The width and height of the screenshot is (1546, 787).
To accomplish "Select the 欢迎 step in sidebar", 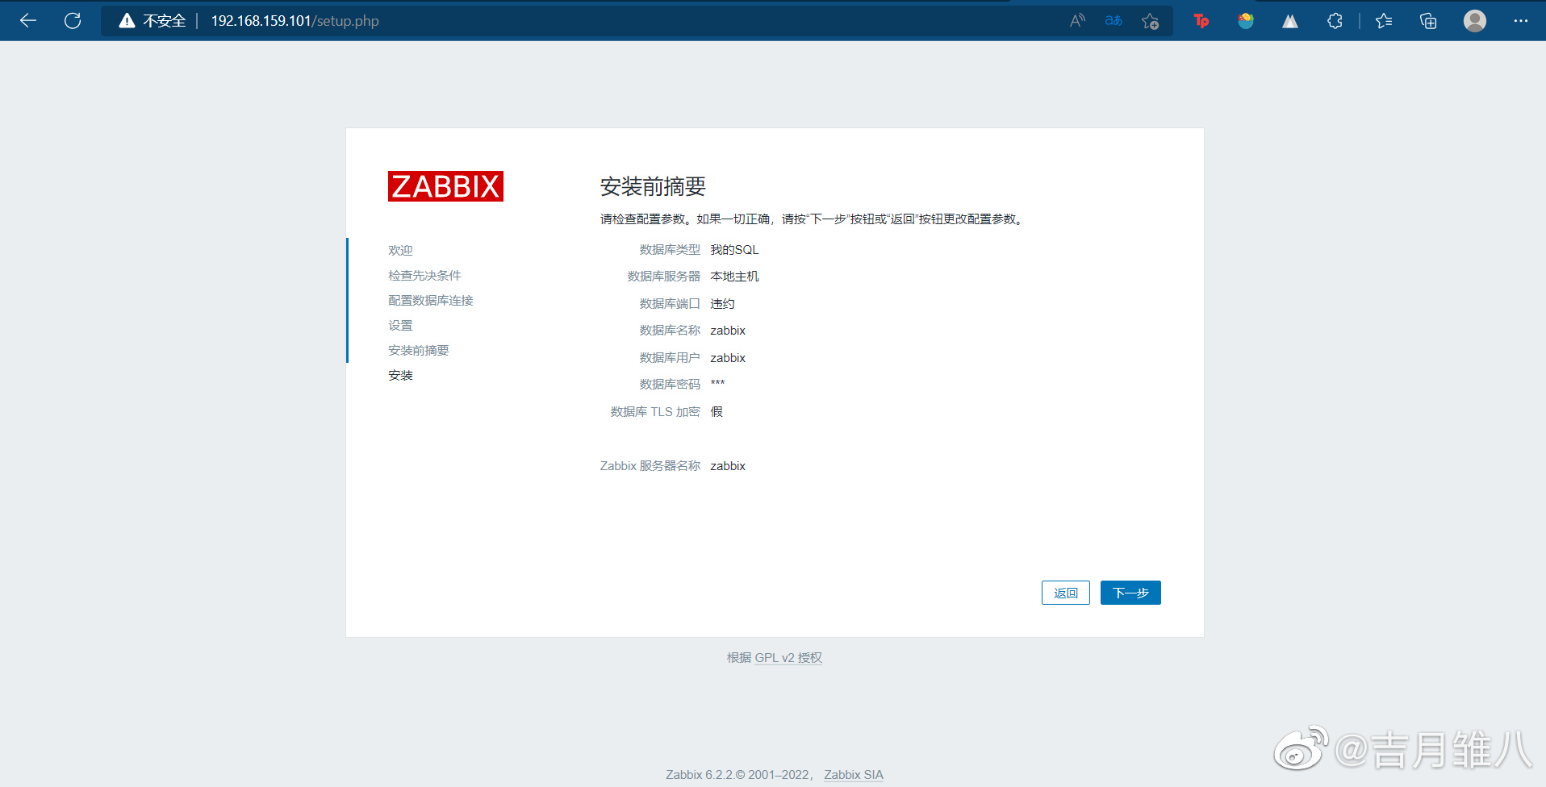I will point(400,251).
